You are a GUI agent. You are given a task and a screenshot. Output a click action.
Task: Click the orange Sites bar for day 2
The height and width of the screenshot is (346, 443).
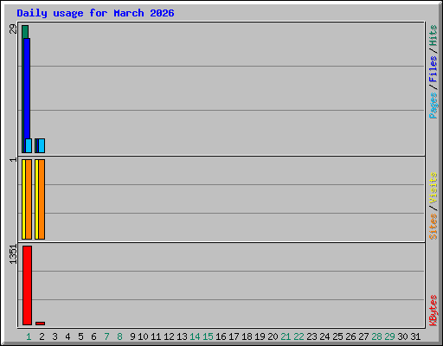(x=42, y=199)
